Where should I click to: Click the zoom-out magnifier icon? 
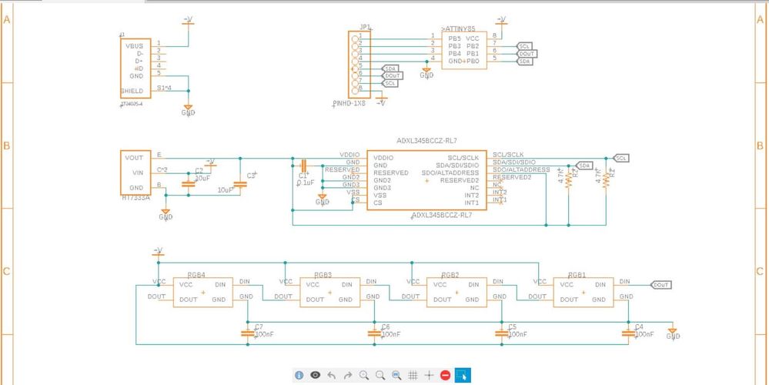pos(380,375)
